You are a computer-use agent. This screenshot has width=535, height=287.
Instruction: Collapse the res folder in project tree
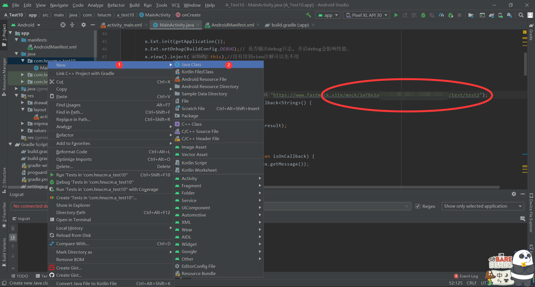point(16,96)
